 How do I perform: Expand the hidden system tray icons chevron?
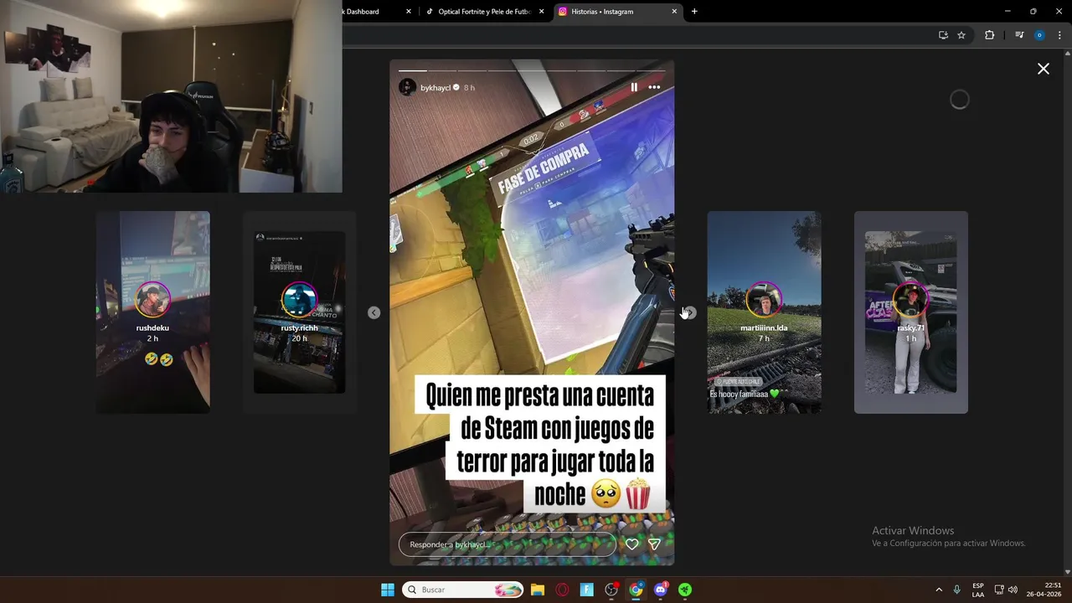pyautogui.click(x=939, y=590)
